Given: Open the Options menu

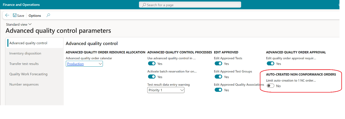Looking at the screenshot, I should click(x=35, y=16).
